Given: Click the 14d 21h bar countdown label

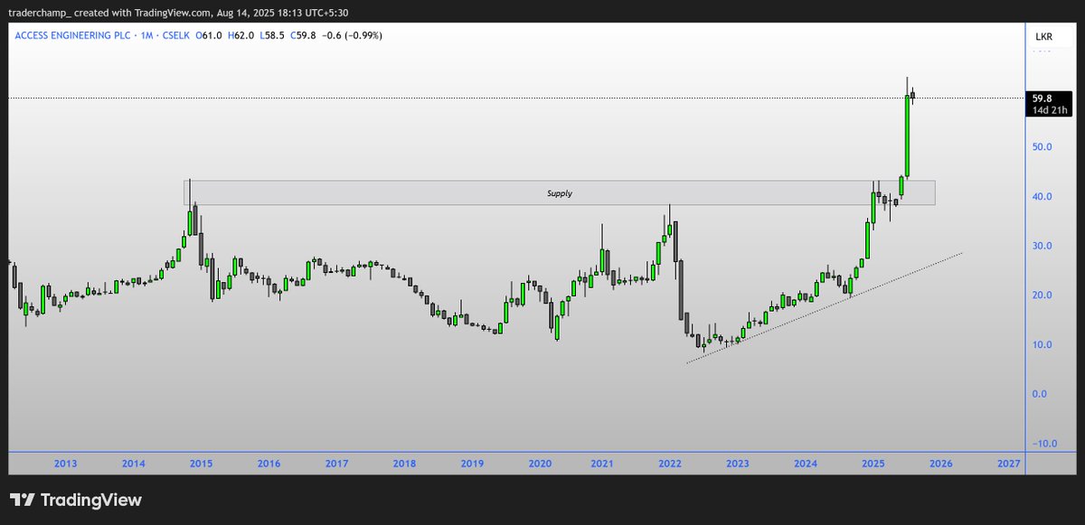Looking at the screenshot, I should (1048, 109).
